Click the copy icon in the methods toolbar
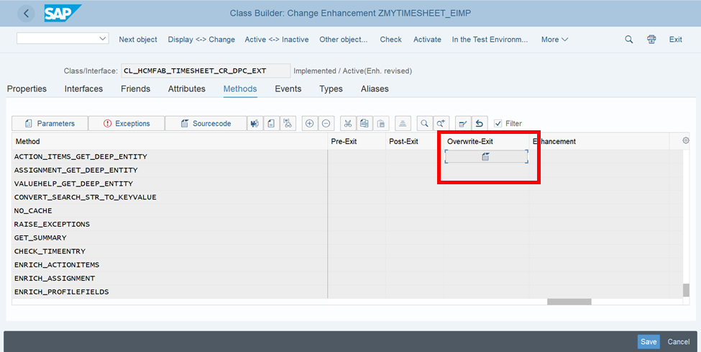 tap(365, 124)
